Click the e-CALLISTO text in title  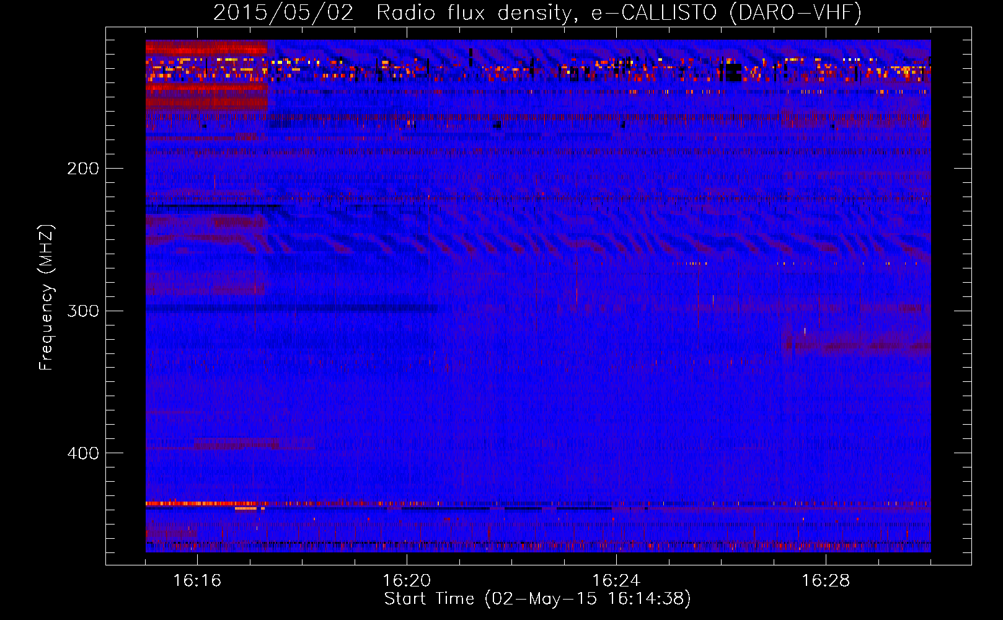coord(654,13)
